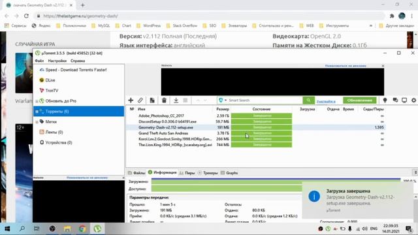The height and width of the screenshot is (235, 418).
Task: Select Обновить до Pro sidebar item
Action: pyautogui.click(x=61, y=101)
